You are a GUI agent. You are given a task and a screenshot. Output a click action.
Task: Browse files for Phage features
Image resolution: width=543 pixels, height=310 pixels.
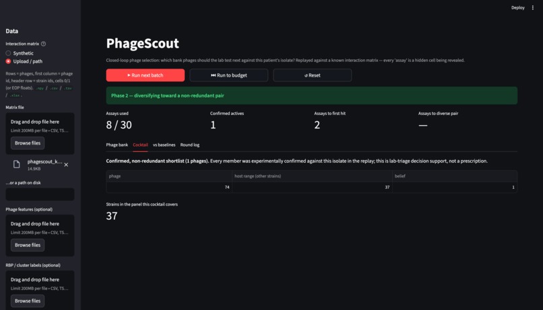(28, 245)
